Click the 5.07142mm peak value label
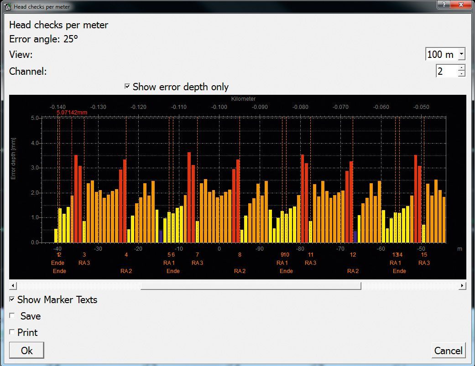The width and height of the screenshot is (475, 366). click(x=72, y=111)
